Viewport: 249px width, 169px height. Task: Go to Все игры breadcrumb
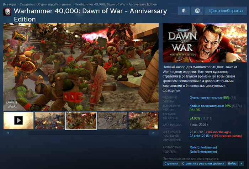point(10,3)
